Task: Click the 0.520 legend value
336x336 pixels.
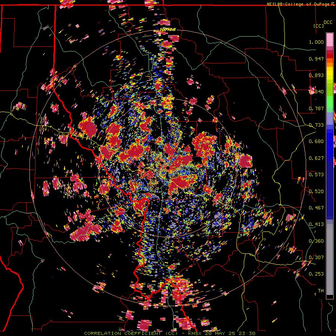Action: point(316,191)
